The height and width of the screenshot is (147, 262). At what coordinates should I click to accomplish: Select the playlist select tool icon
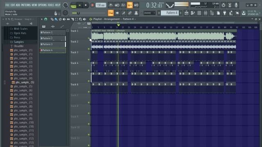pyautogui.click(x=77, y=19)
